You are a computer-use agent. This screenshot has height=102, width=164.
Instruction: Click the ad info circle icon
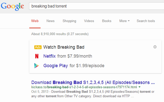click(155, 47)
